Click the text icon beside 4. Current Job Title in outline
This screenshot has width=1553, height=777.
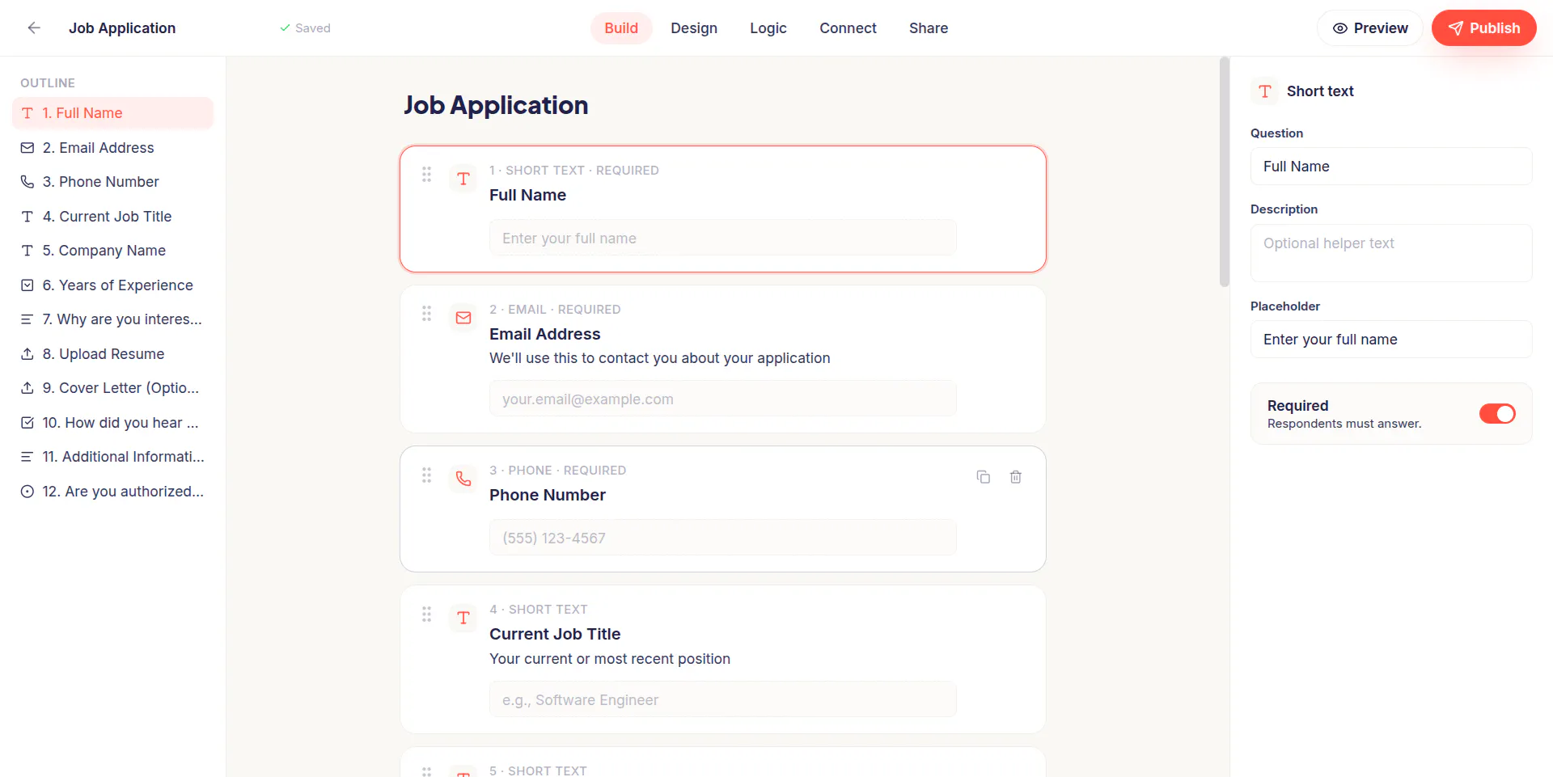tap(28, 217)
